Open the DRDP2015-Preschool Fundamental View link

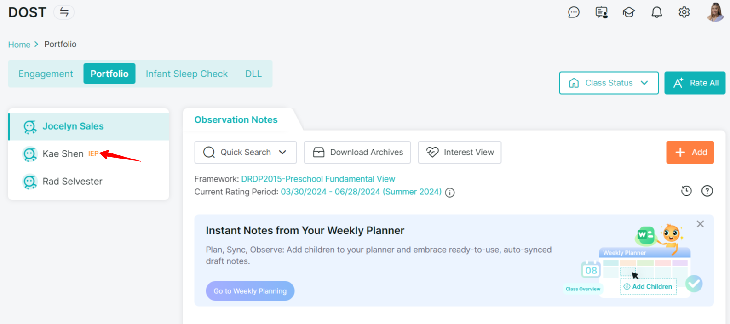click(x=318, y=179)
